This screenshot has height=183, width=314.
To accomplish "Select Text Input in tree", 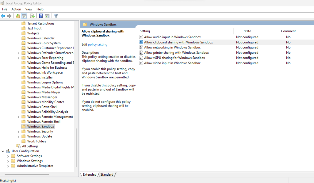I will pos(34,28).
